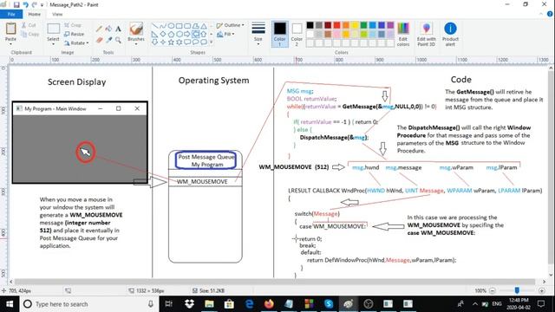Choose the Magnifier tool
Screen dimensions: 555x312
pos(118,40)
